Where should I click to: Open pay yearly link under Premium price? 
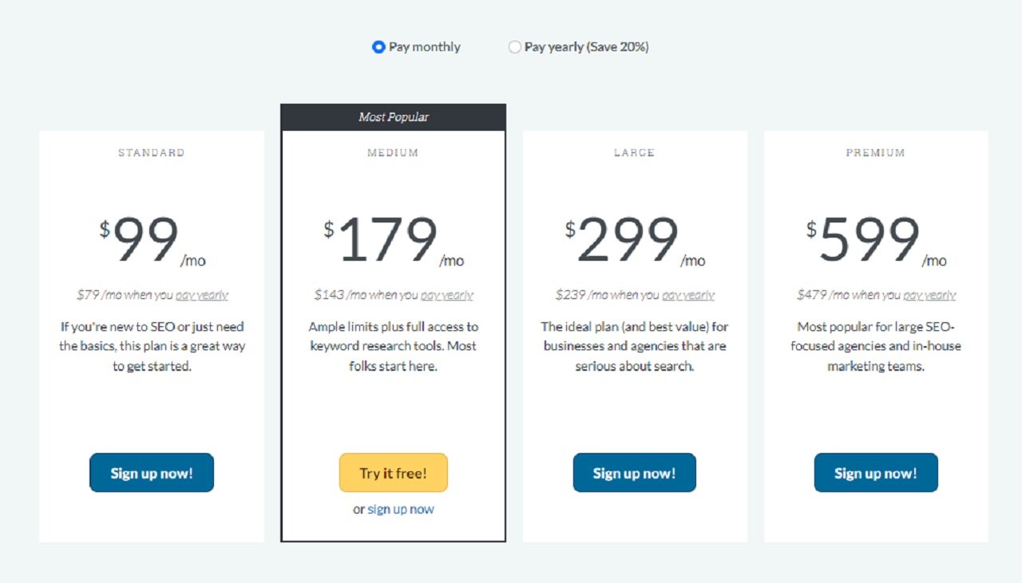pos(929,294)
